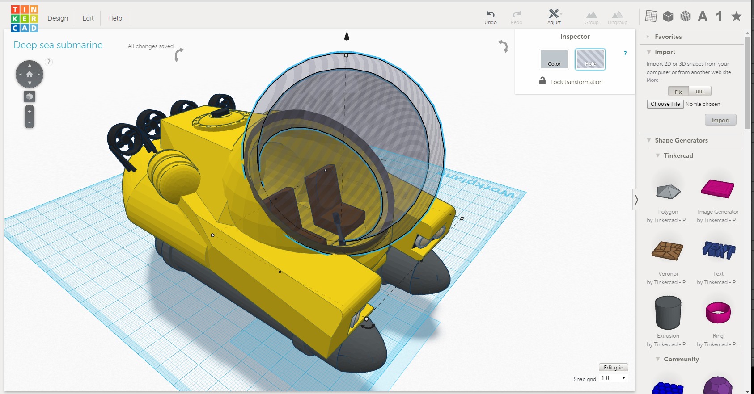Open the star favorites category
This screenshot has width=754, height=394.
tap(736, 17)
